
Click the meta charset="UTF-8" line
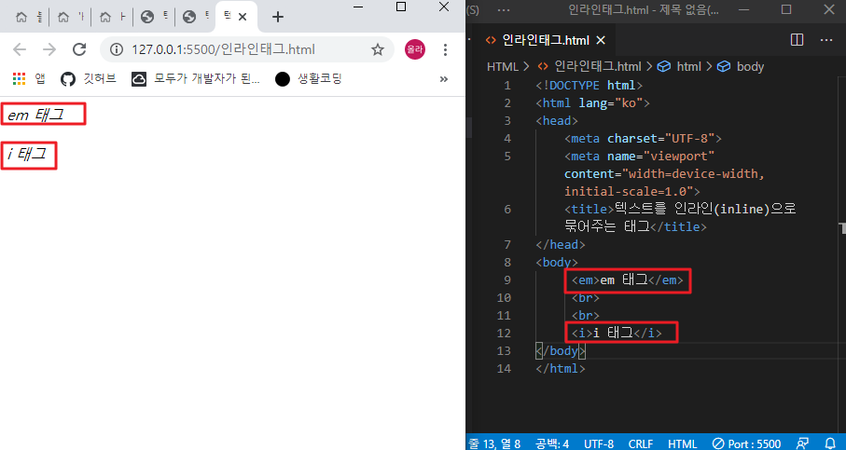[644, 139]
